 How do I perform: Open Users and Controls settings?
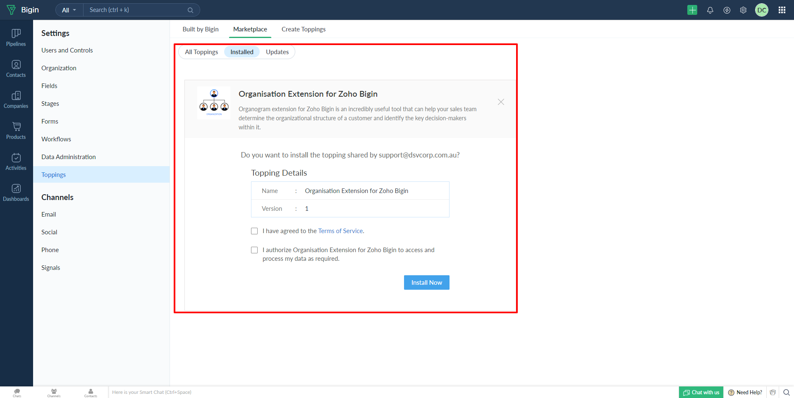coord(67,50)
